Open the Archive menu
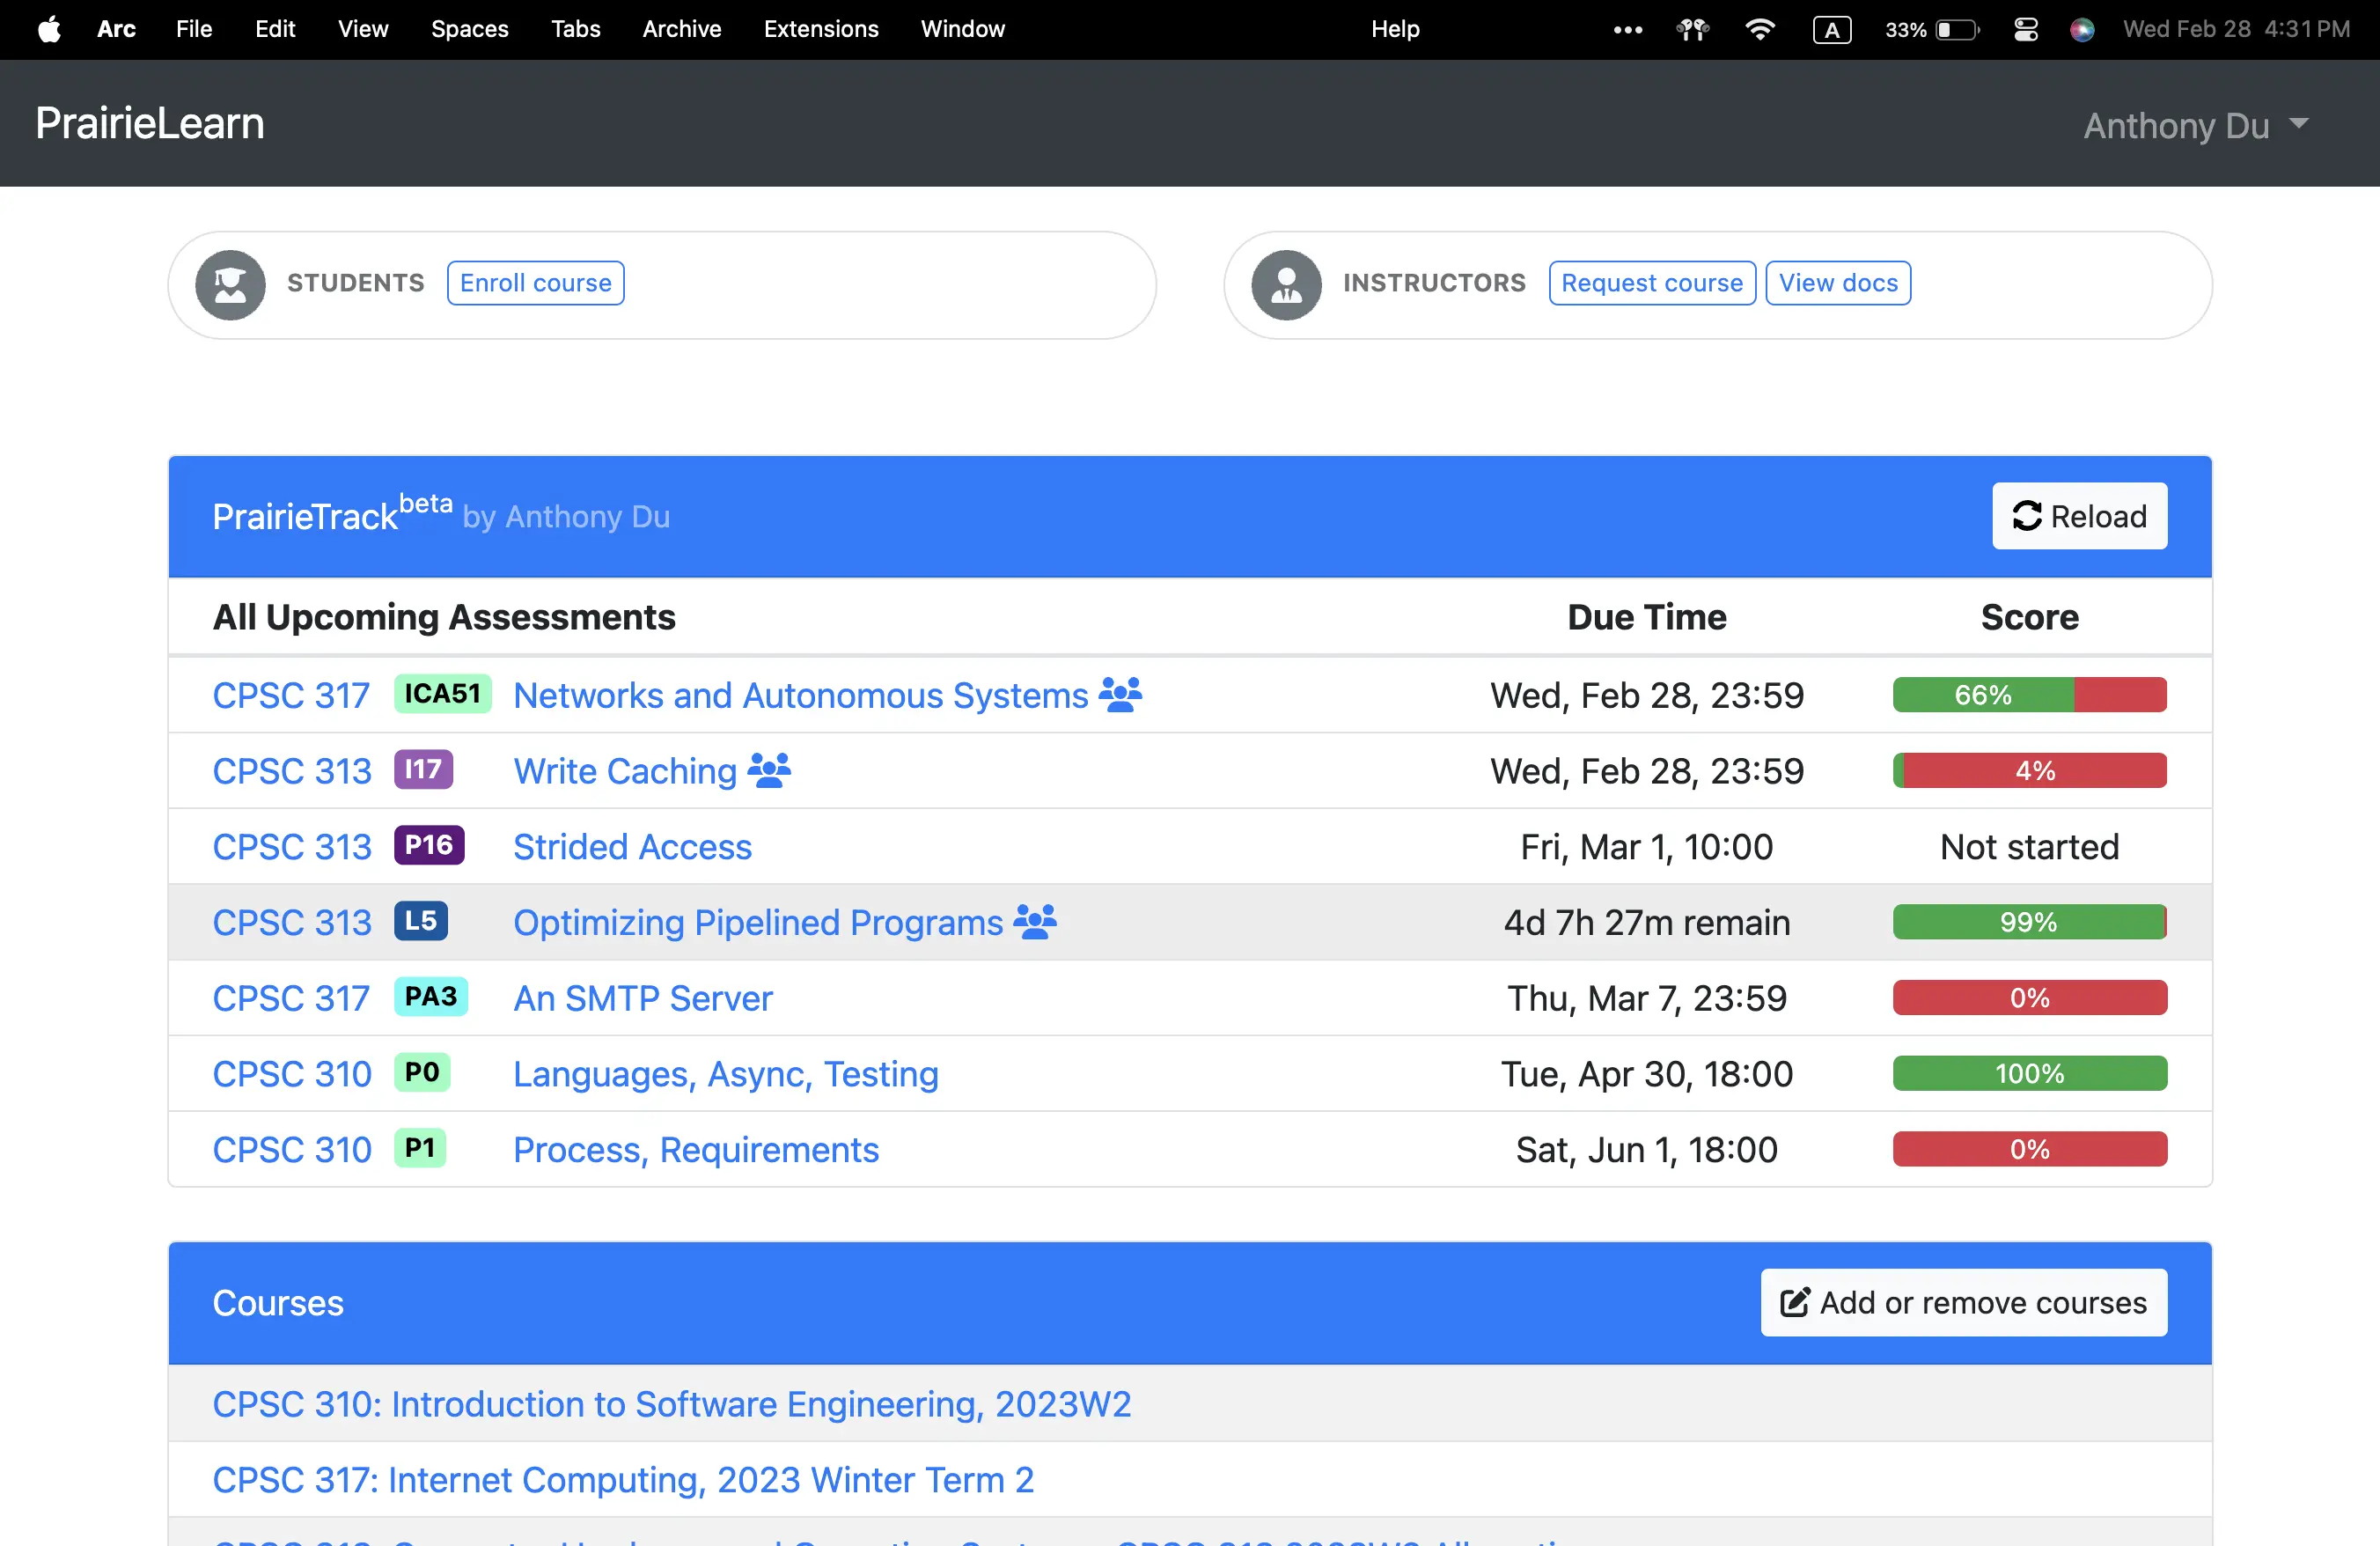 click(681, 29)
